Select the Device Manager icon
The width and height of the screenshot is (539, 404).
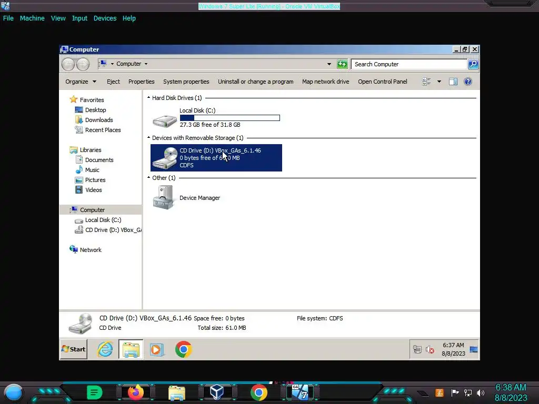pos(163,198)
